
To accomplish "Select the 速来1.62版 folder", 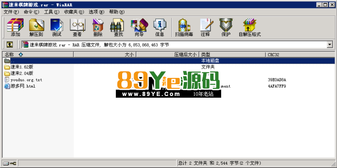I will (x=22, y=67).
